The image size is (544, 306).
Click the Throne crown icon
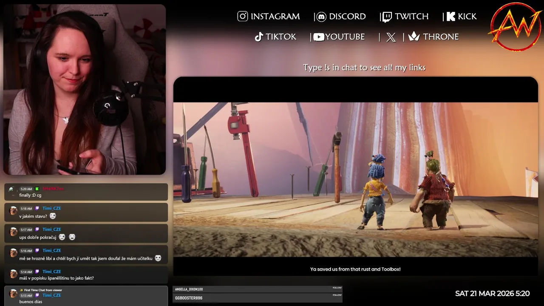(x=414, y=37)
